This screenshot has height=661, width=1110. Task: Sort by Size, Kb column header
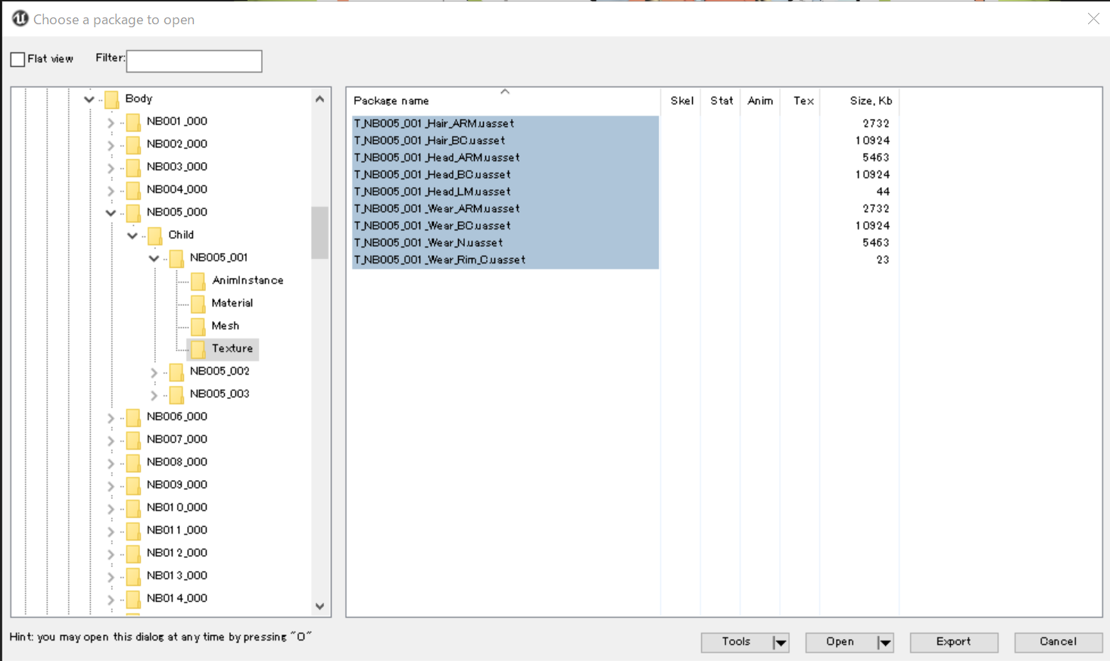[860, 101]
